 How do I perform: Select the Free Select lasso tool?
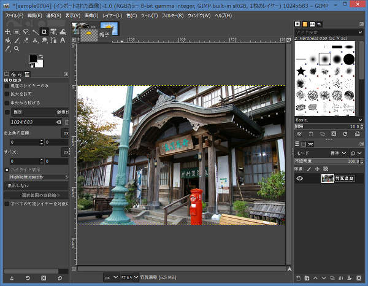point(26,31)
